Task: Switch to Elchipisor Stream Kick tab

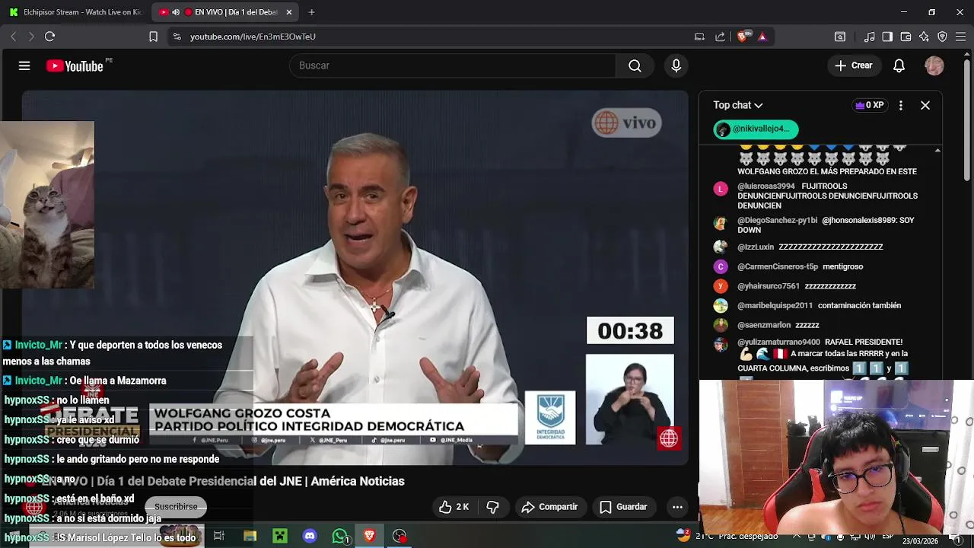Action: coord(75,12)
